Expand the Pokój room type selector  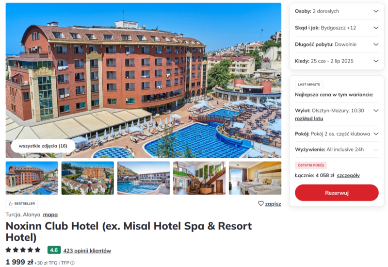coord(337,134)
